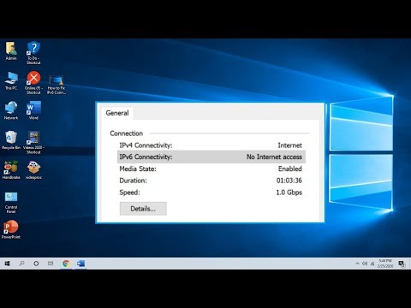Image resolution: width=411 pixels, height=308 pixels.
Task: Click the 'No Internet access' value
Action: coord(274,157)
